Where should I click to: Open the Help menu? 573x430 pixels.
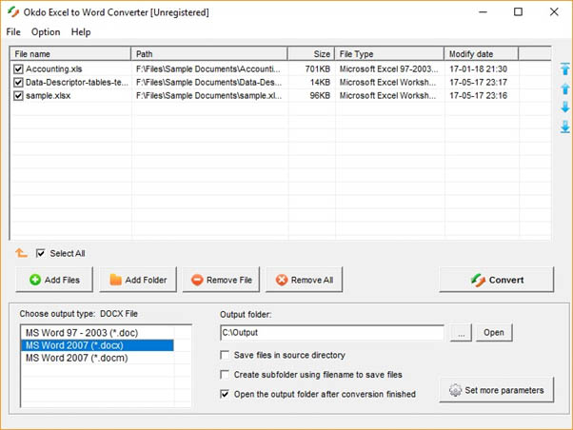[81, 32]
